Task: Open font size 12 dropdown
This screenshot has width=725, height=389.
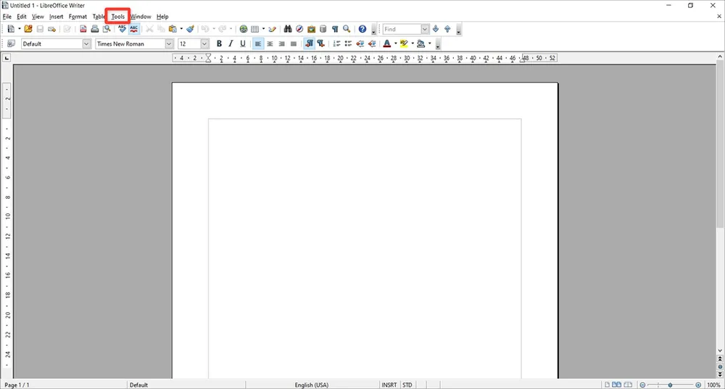Action: coord(205,44)
